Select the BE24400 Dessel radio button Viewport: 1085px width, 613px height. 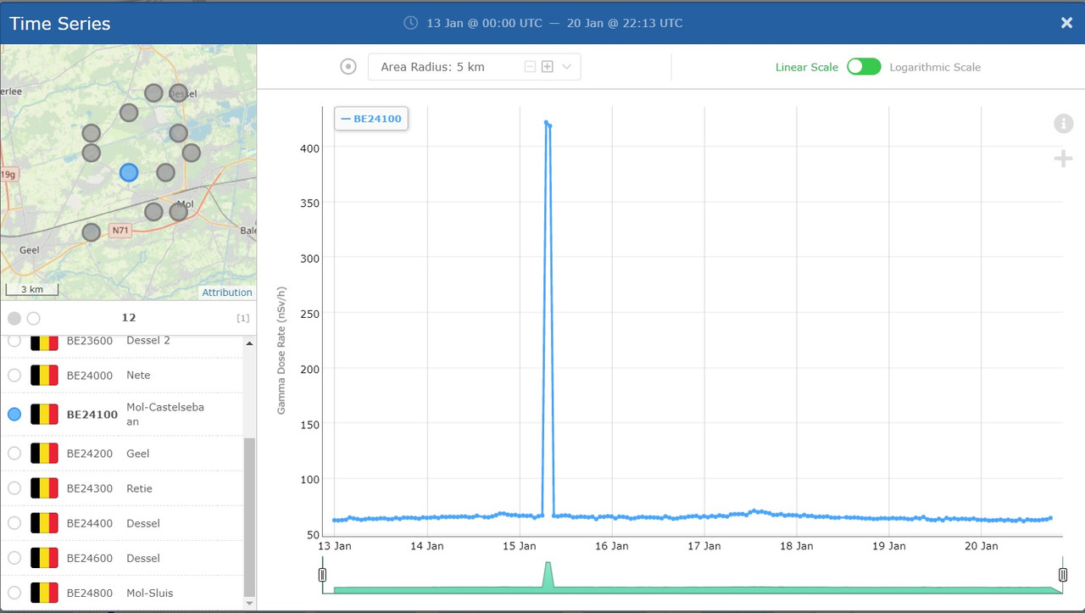(14, 523)
